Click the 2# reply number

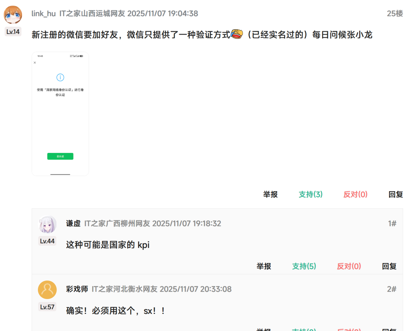click(392, 289)
